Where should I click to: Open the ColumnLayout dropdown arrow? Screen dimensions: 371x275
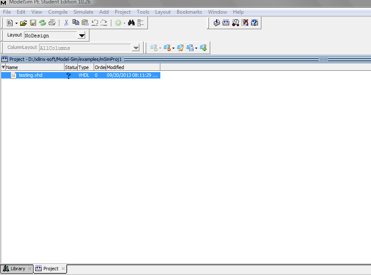[x=136, y=48]
